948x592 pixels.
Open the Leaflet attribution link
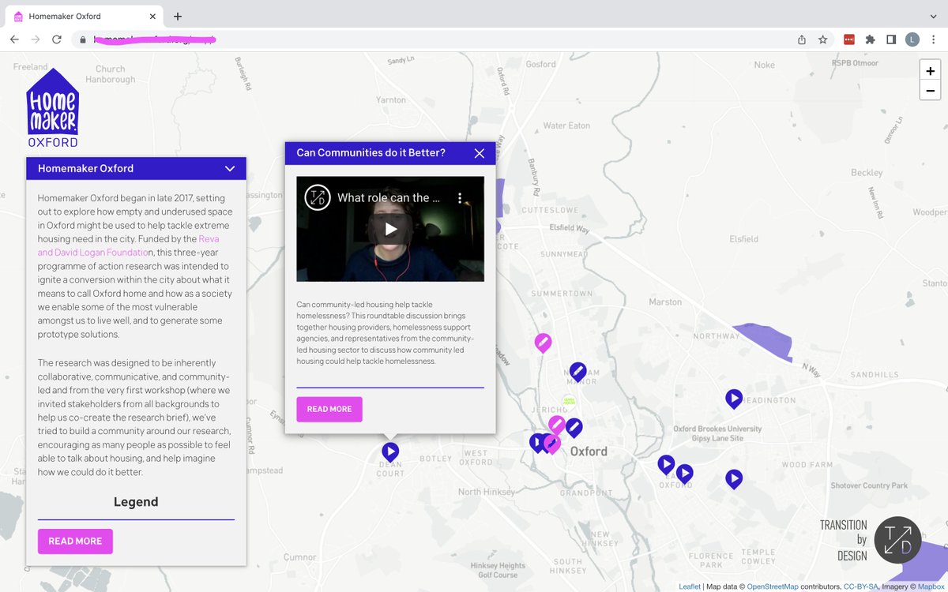pos(690,586)
